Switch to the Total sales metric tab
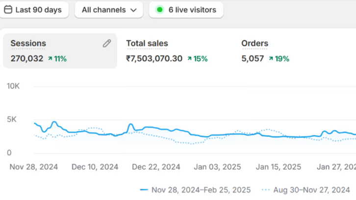Screen dimensions: 356x200 (x=147, y=44)
